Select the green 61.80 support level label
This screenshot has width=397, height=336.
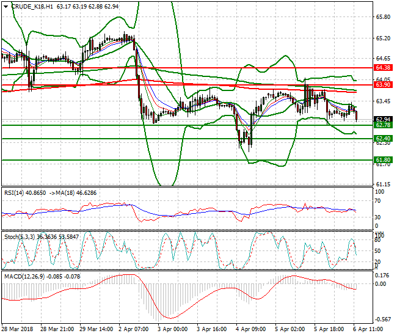pos(383,160)
